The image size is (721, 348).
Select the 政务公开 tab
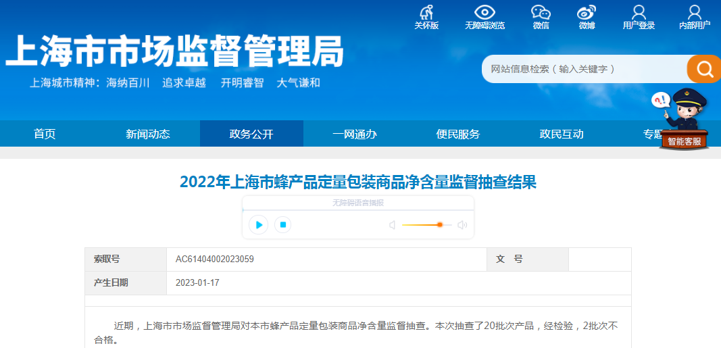point(251,134)
